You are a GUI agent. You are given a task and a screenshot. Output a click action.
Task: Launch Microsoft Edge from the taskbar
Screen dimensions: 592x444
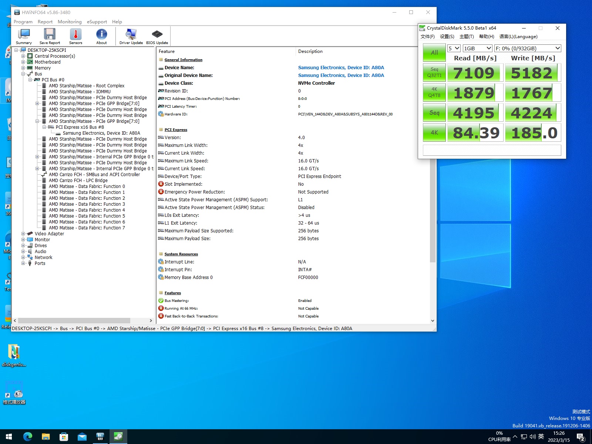point(27,437)
